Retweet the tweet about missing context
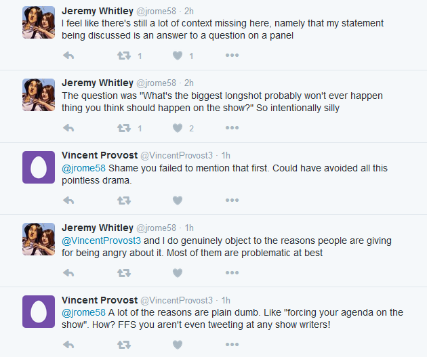Viewport: 427px width, 357px height. tap(123, 56)
